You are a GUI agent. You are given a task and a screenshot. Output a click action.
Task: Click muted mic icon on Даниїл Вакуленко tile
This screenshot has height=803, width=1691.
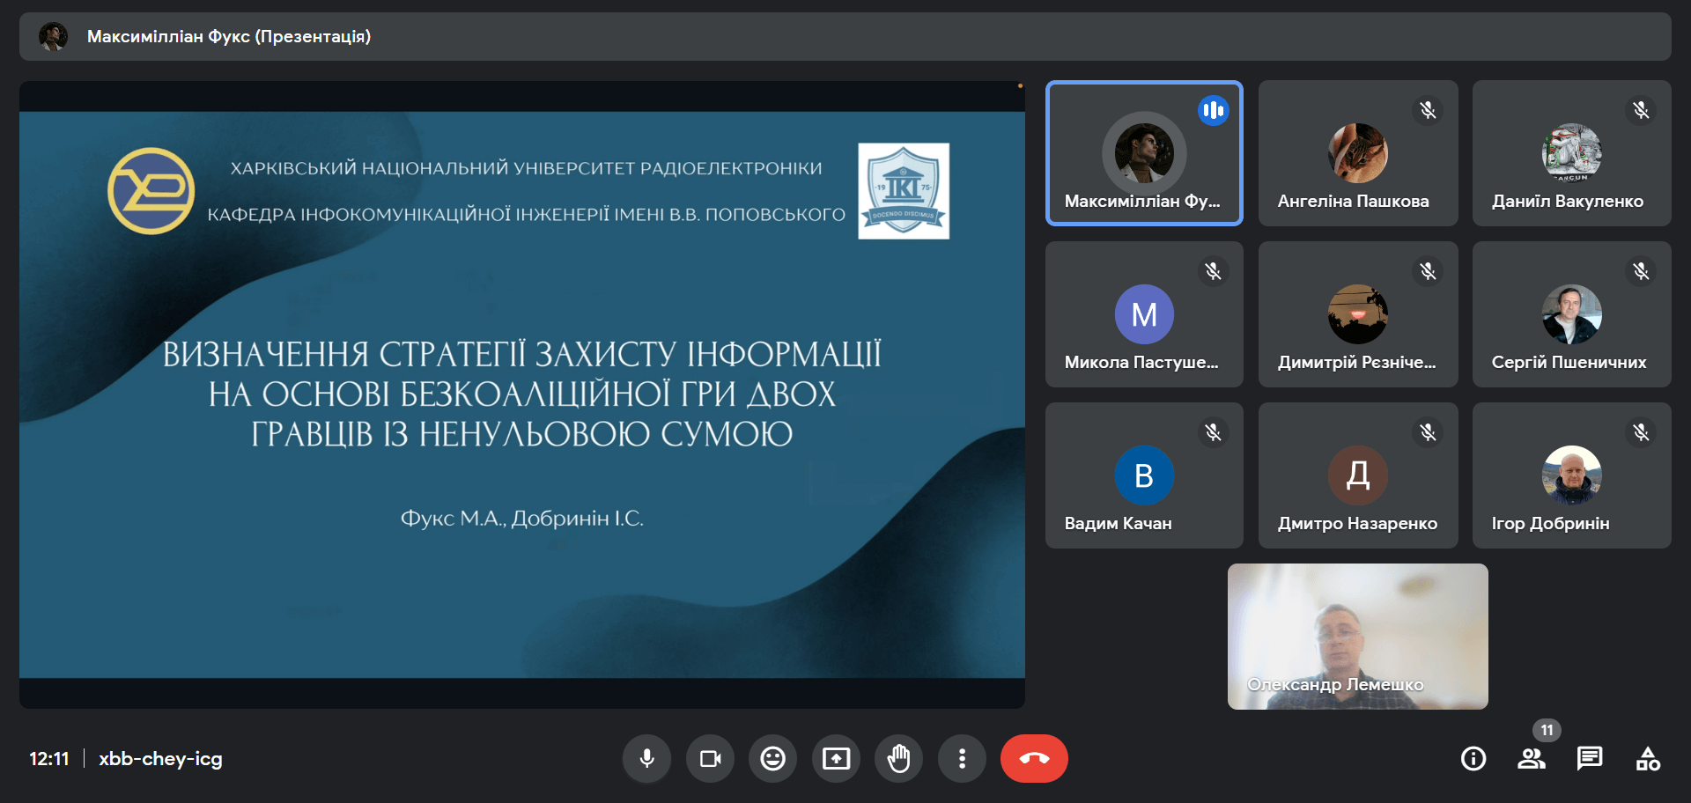(x=1641, y=110)
